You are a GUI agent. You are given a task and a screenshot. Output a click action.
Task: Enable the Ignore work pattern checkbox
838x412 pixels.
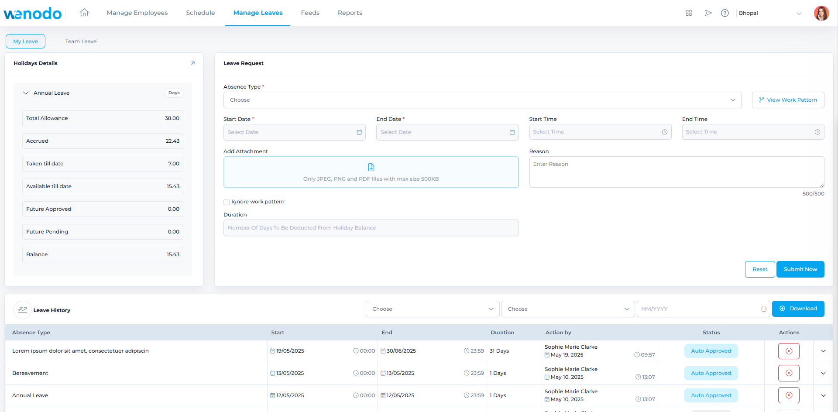[227, 202]
